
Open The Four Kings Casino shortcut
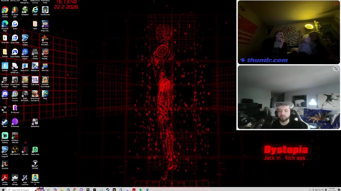pos(45,26)
